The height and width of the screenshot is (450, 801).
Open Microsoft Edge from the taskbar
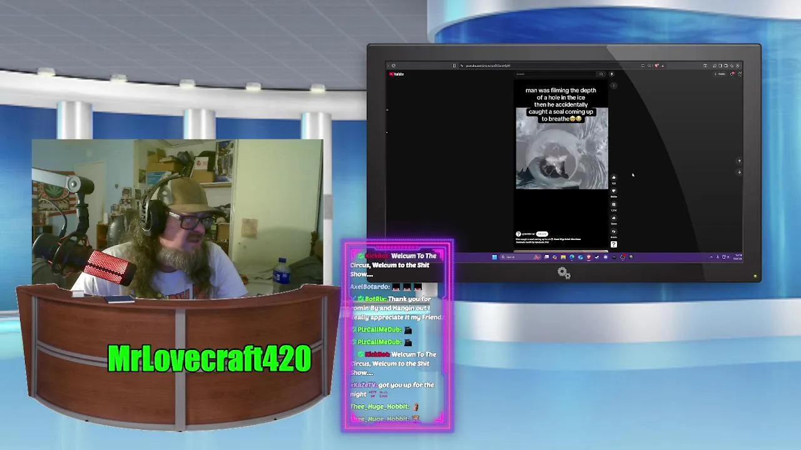572,257
